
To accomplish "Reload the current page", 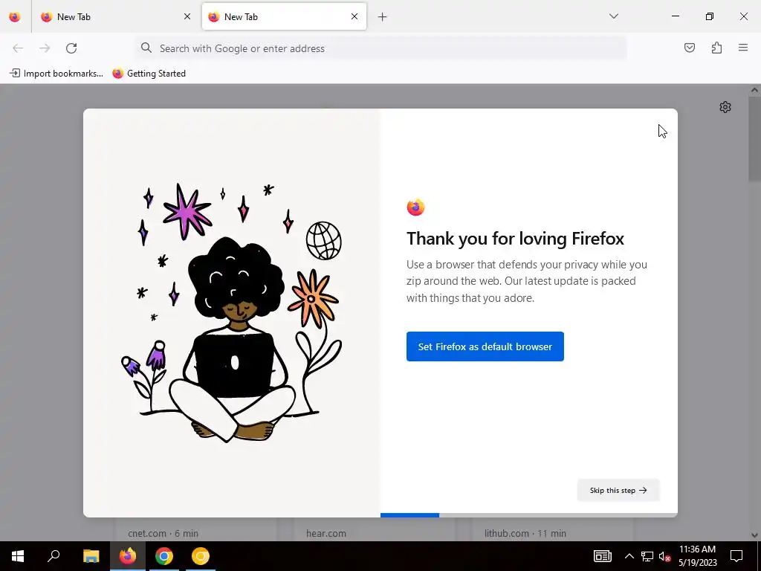I will coord(71,48).
